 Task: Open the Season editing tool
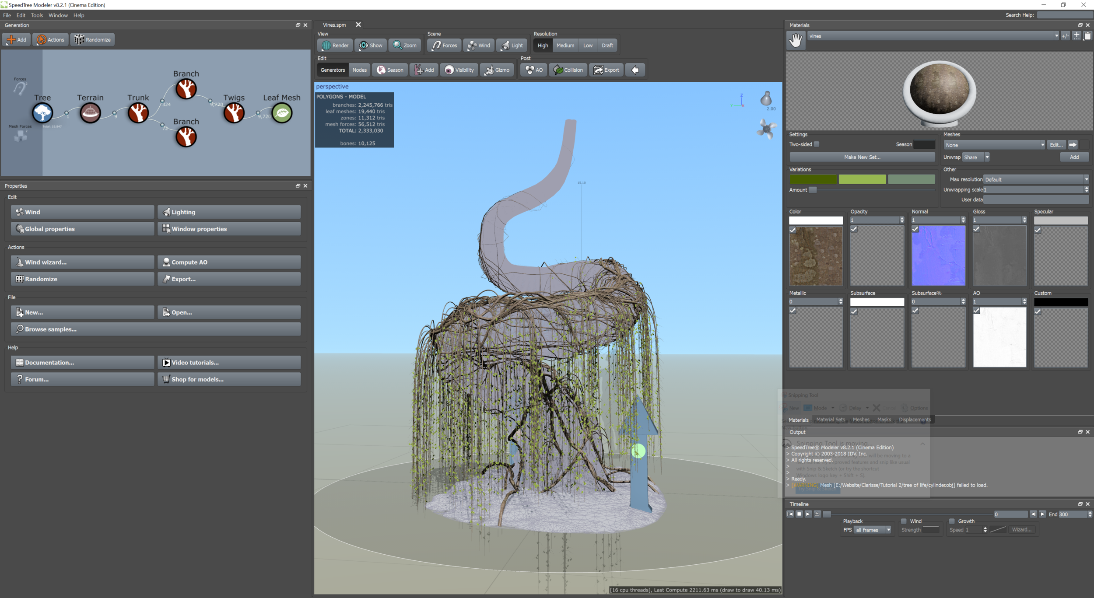point(390,70)
